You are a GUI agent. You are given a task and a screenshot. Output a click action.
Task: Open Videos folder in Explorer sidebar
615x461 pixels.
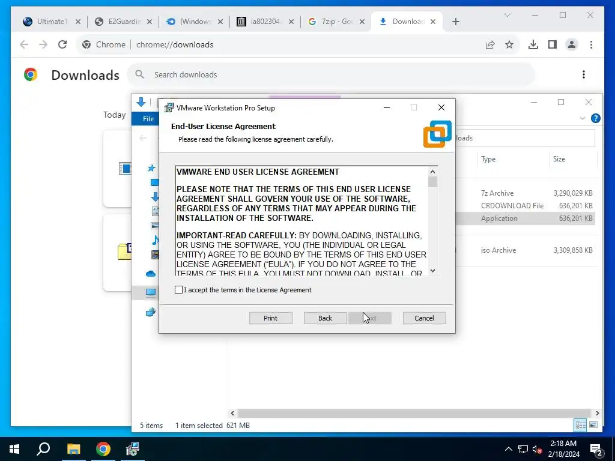(x=156, y=255)
